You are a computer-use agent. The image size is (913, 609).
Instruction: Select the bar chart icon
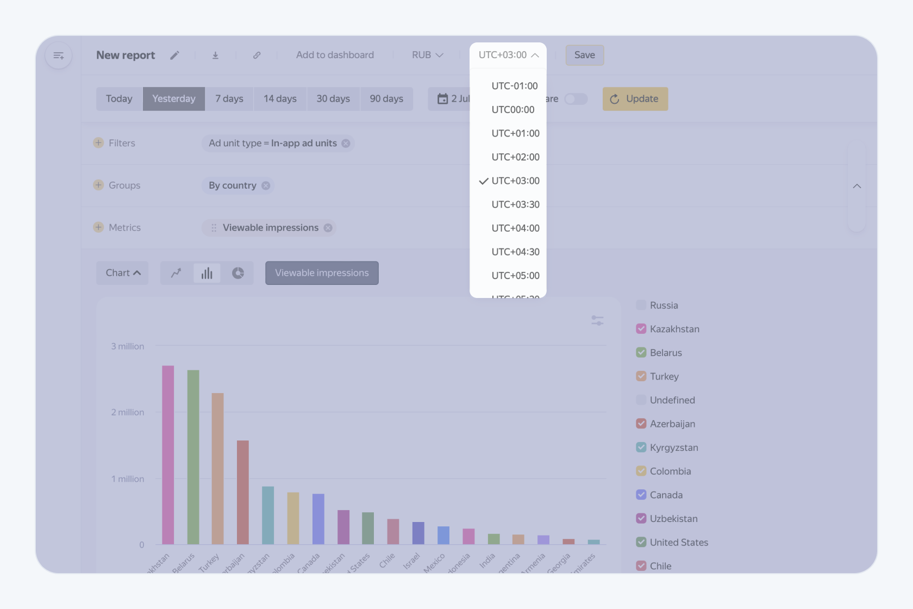point(207,273)
